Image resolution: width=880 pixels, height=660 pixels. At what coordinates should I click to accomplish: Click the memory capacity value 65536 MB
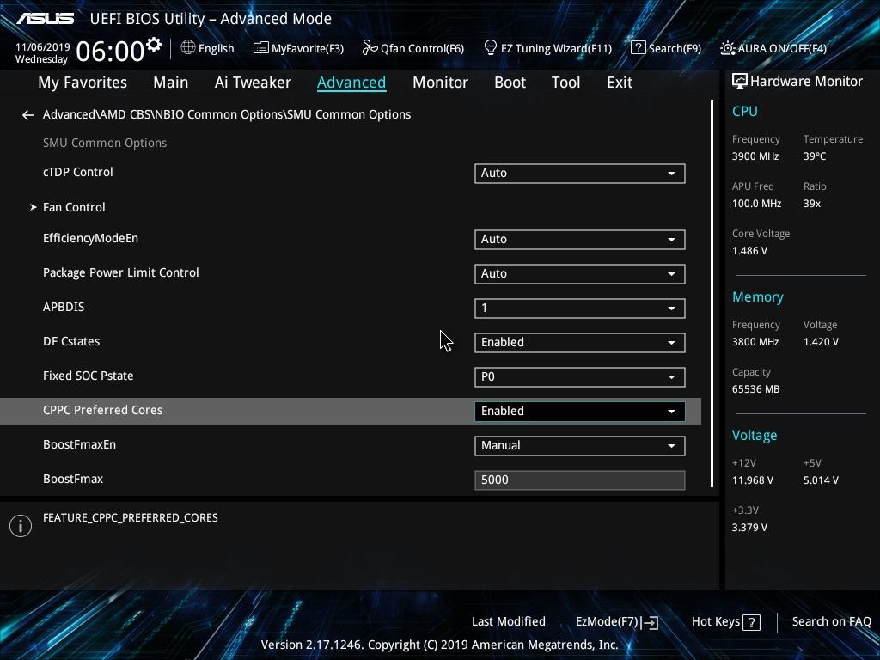coord(755,389)
